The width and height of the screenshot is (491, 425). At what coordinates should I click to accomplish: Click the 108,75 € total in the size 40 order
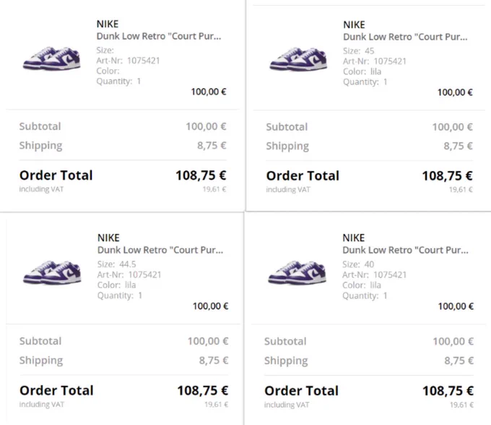(448, 391)
